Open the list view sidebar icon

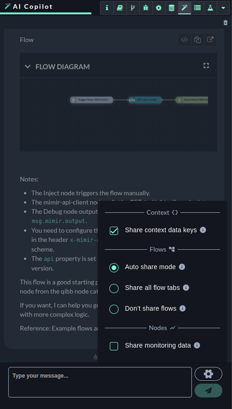pyautogui.click(x=197, y=8)
